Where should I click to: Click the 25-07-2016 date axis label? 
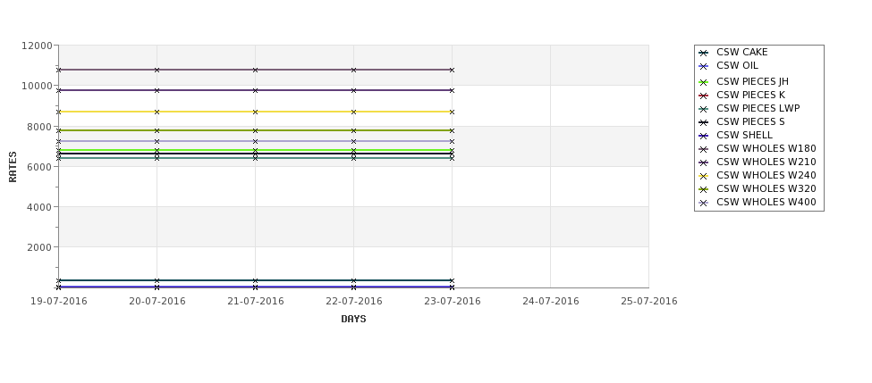pyautogui.click(x=648, y=302)
